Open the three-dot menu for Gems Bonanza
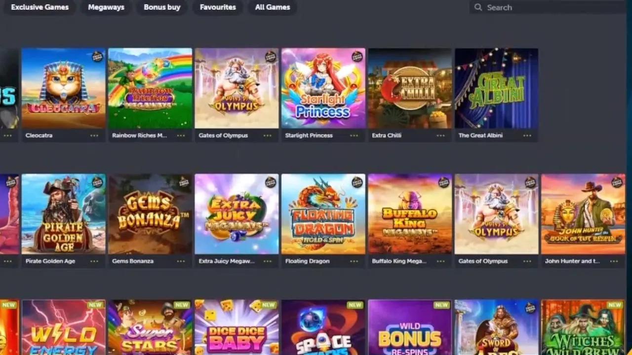Screen dimensions: 632x355 [x=181, y=261]
